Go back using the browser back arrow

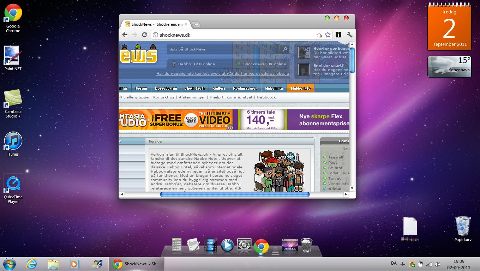[125, 35]
